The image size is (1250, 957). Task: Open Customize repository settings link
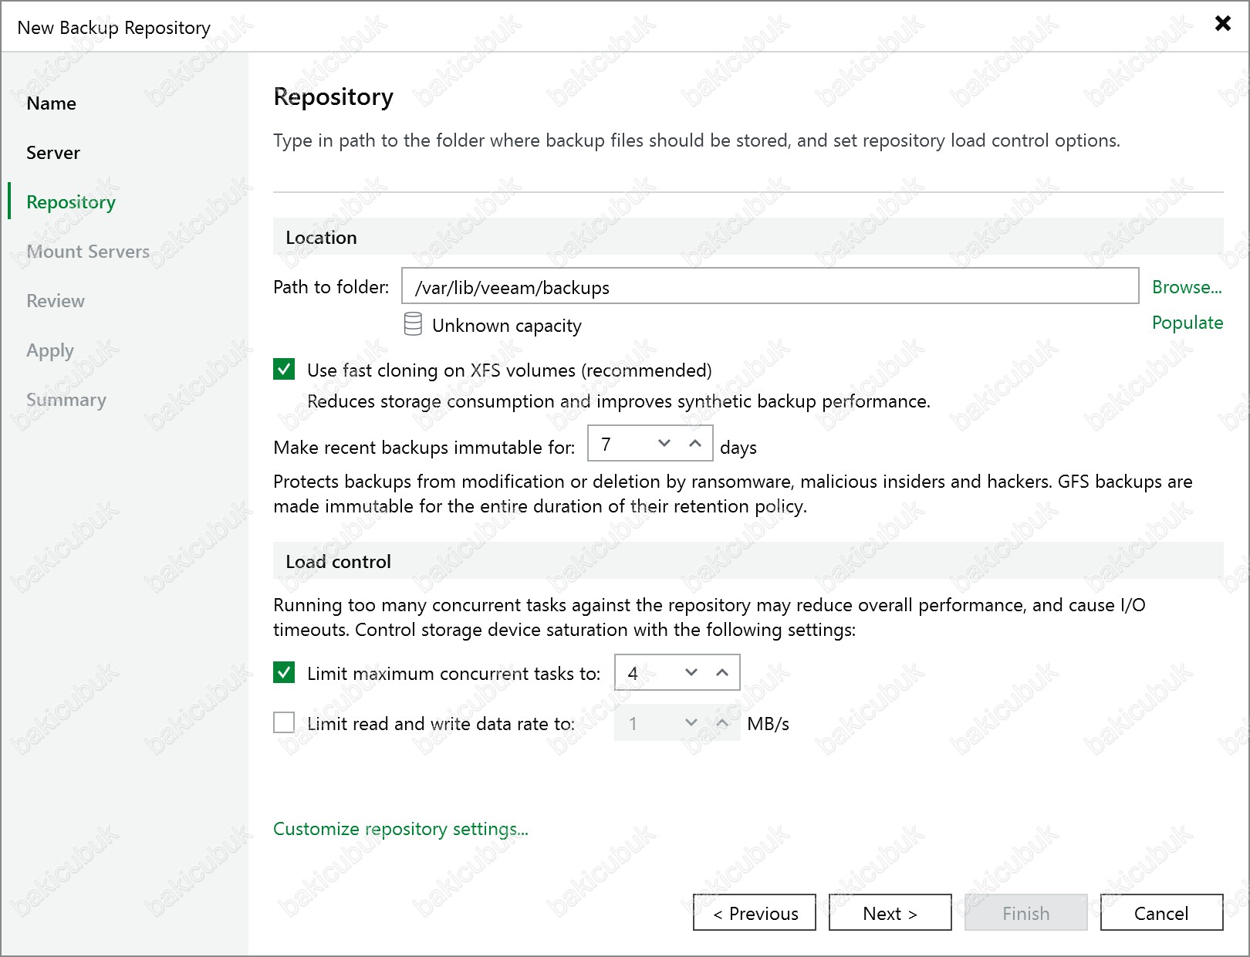click(400, 829)
